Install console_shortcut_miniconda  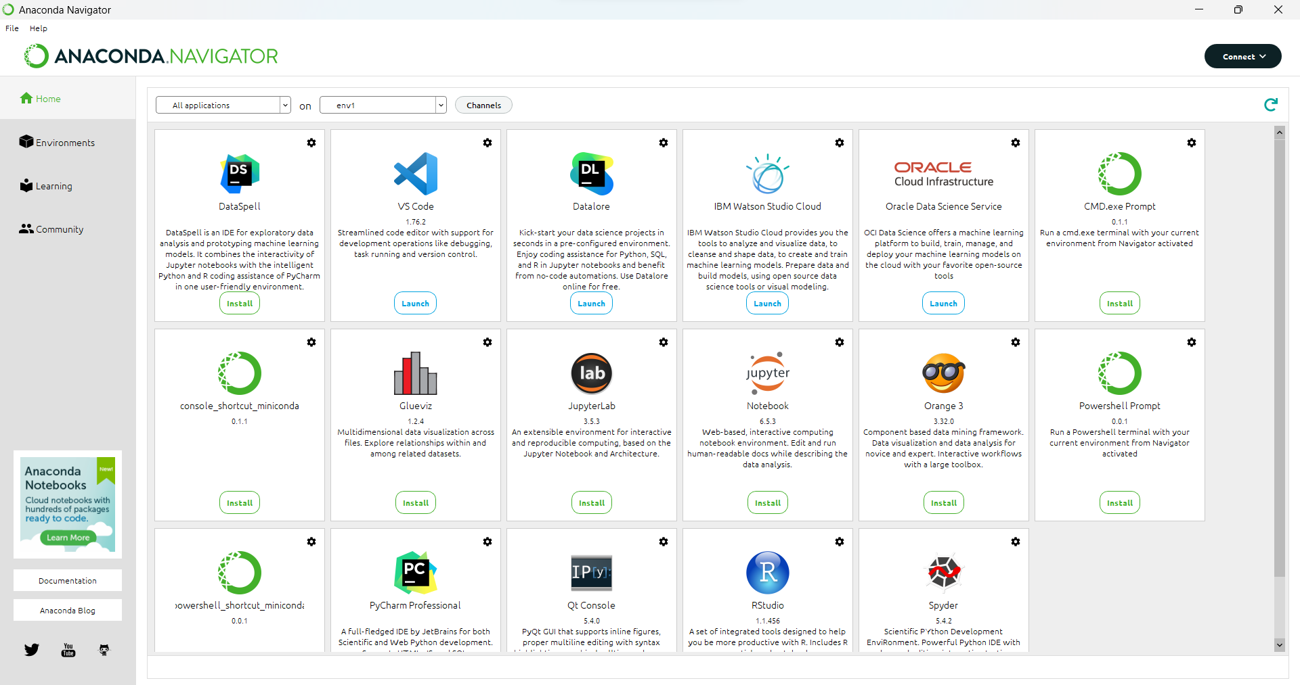[x=240, y=503]
